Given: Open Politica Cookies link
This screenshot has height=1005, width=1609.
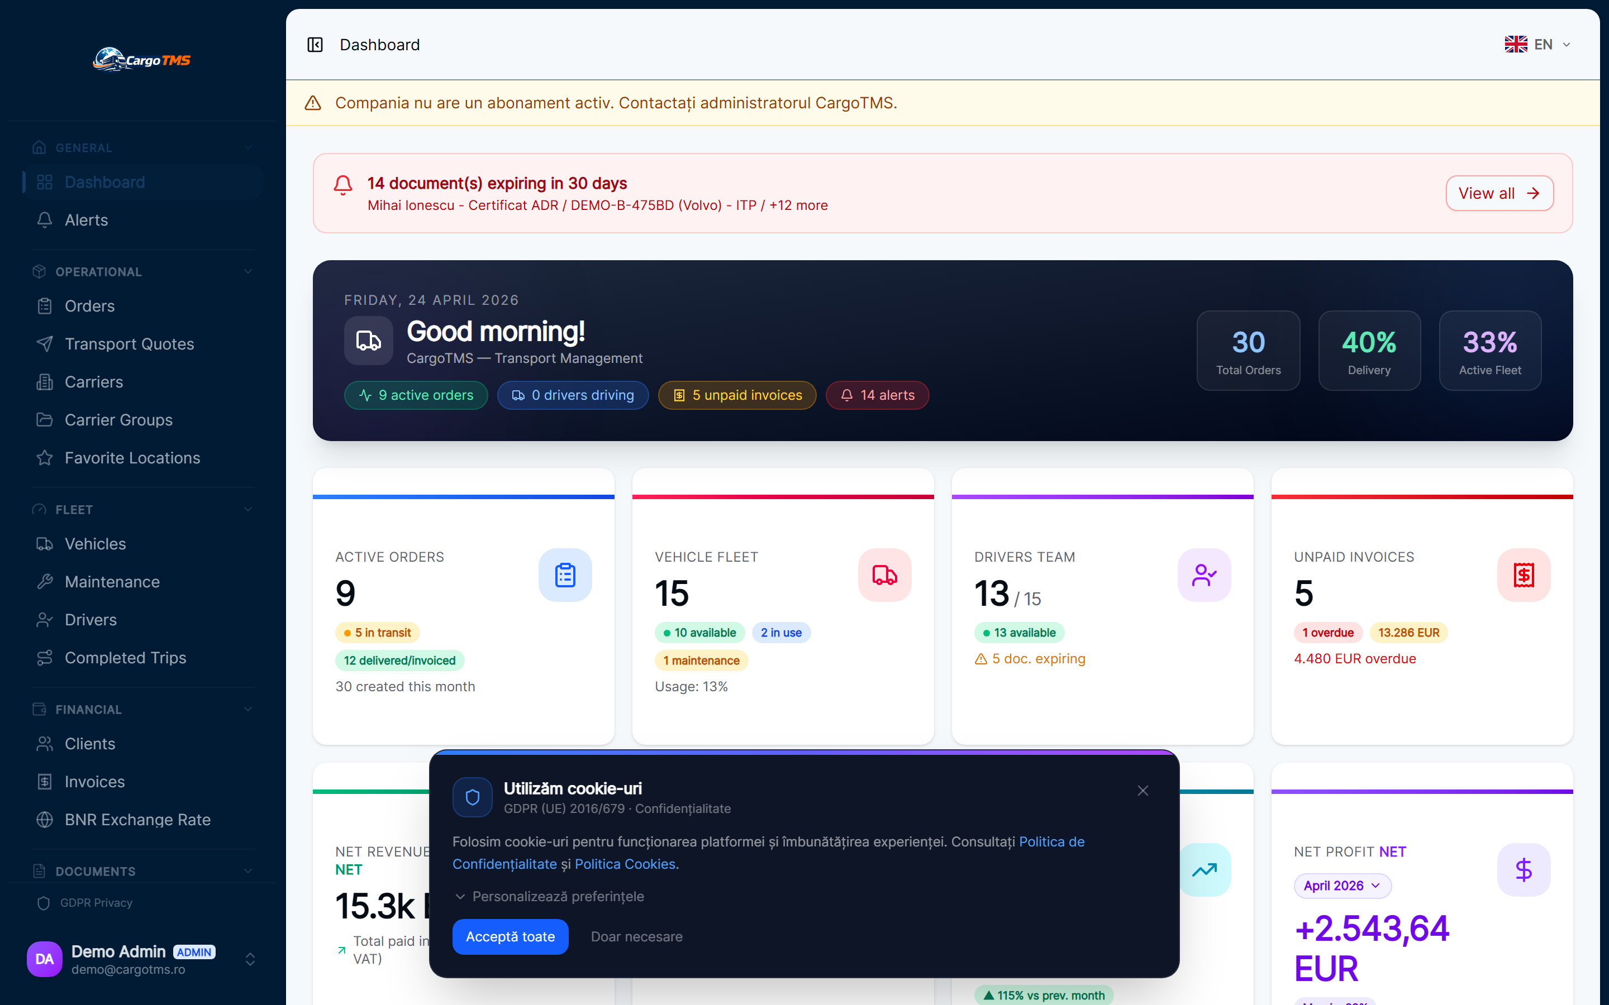Looking at the screenshot, I should 625,864.
